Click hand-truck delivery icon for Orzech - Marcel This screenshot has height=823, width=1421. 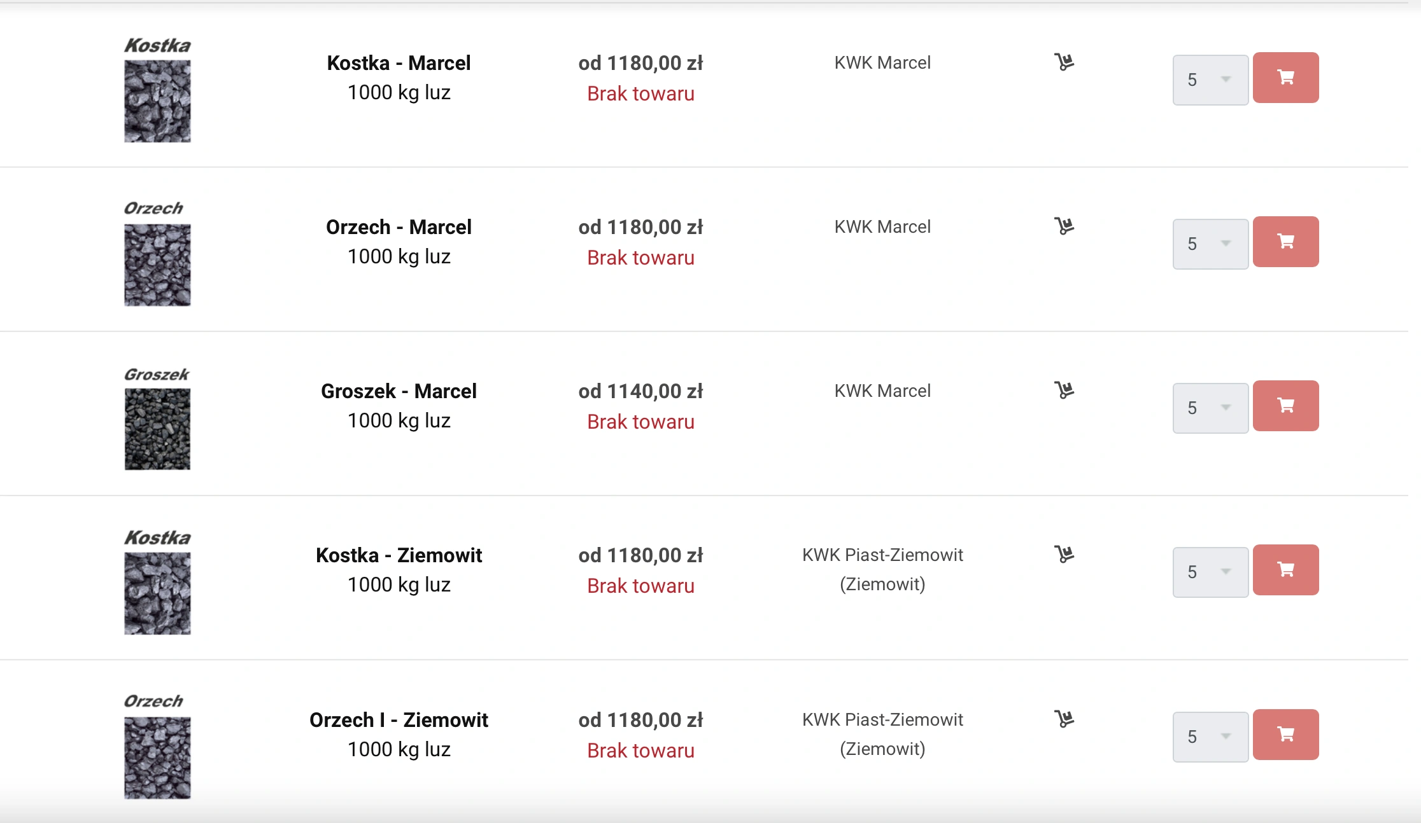coord(1064,226)
